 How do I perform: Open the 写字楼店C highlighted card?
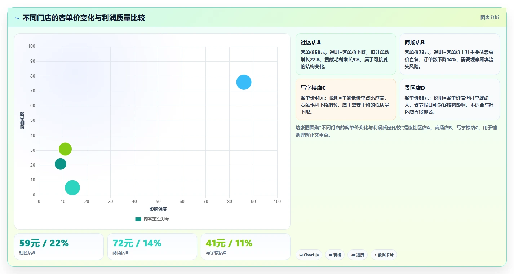coord(346,100)
